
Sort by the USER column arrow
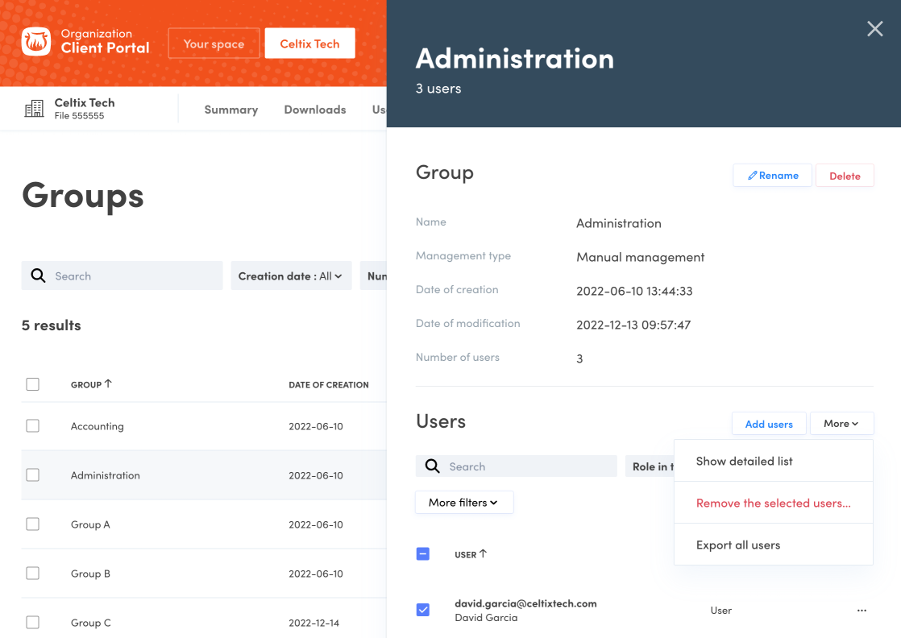click(483, 553)
